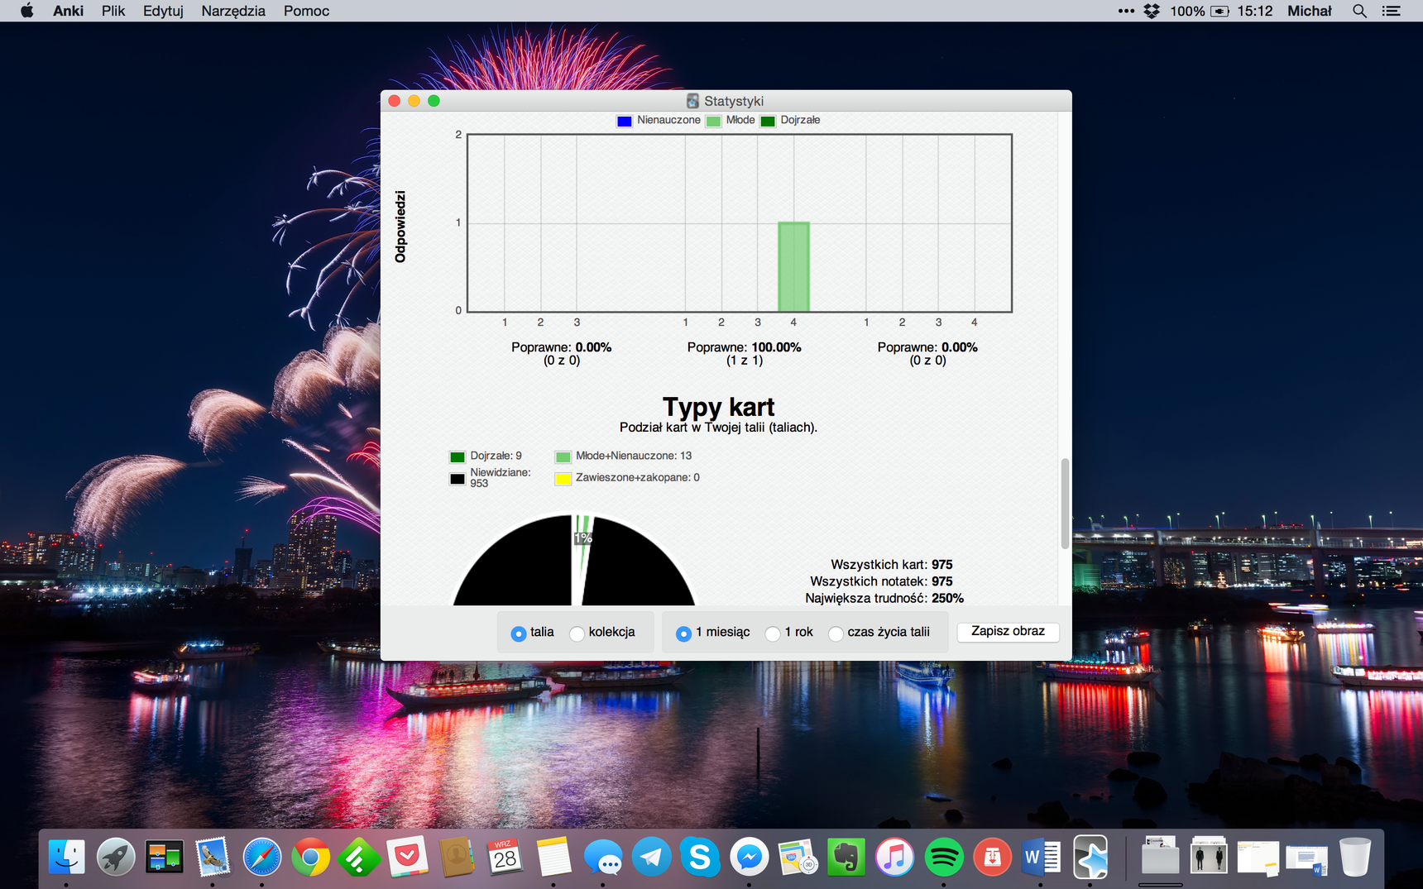This screenshot has width=1423, height=889.
Task: Click yellow Zawieszone+zakopane swatch
Action: 563,478
